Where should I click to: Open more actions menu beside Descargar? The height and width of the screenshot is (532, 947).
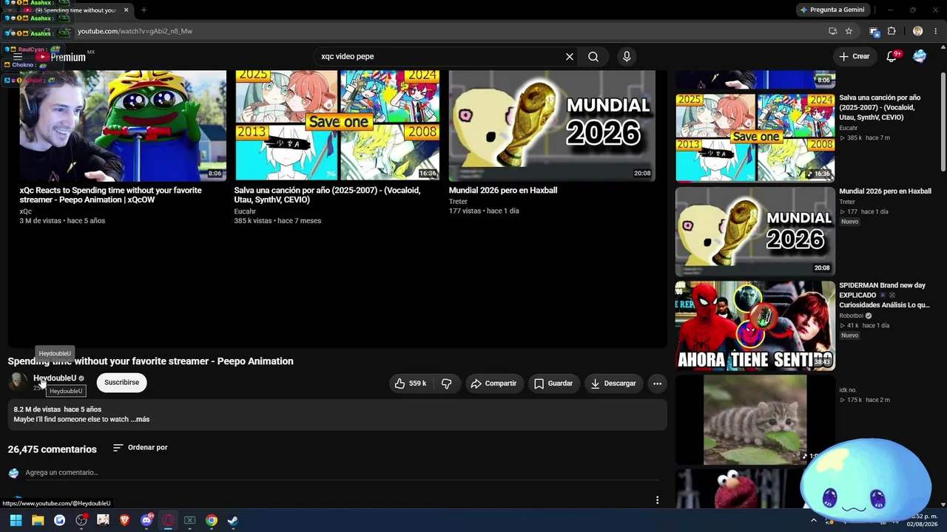click(x=657, y=383)
